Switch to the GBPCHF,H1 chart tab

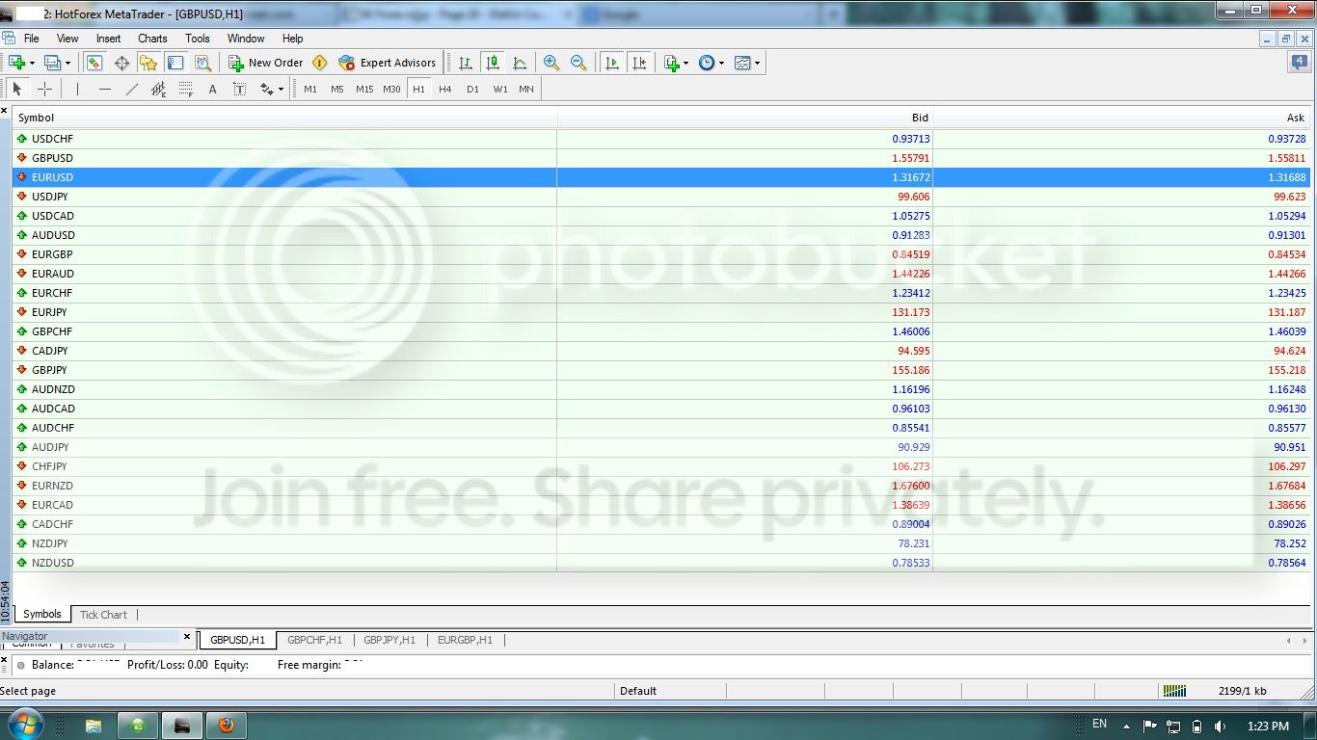[315, 640]
